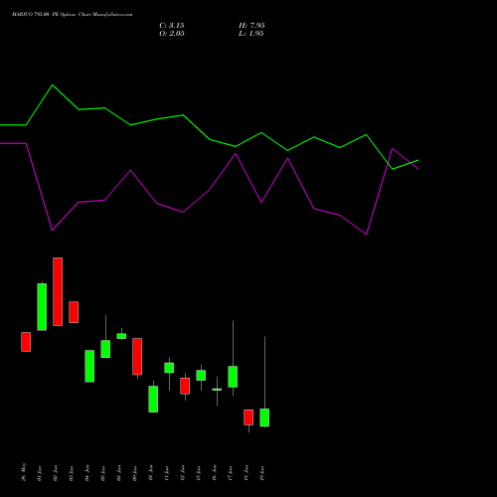Click the 05 Jun date label

coord(103,473)
